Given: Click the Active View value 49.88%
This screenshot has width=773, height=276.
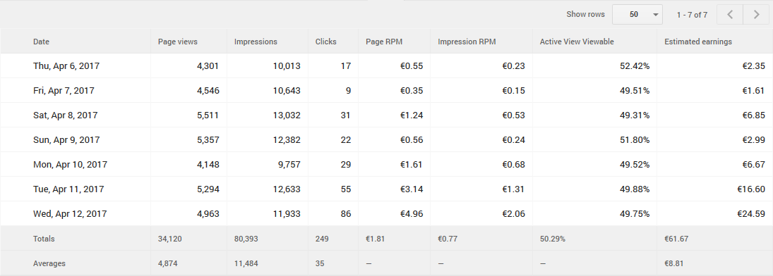Looking at the screenshot, I should tap(635, 189).
